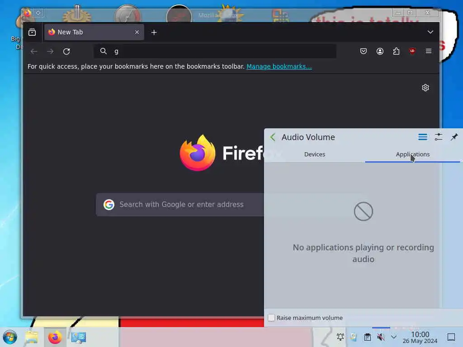Screen dimensions: 463x347
Task: Open Firefox account icon
Action: (x=380, y=52)
